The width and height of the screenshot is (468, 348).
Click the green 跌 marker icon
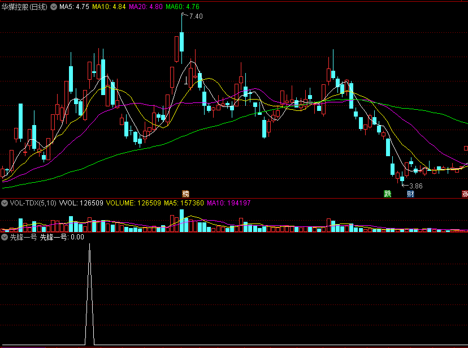[387, 194]
